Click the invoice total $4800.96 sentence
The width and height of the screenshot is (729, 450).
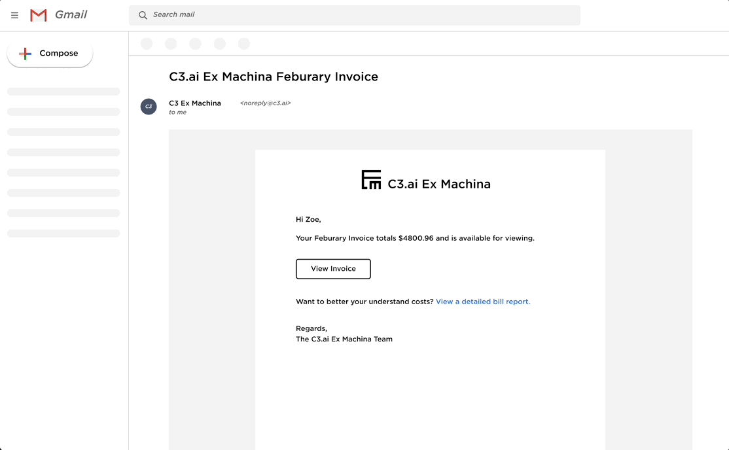[x=415, y=238]
